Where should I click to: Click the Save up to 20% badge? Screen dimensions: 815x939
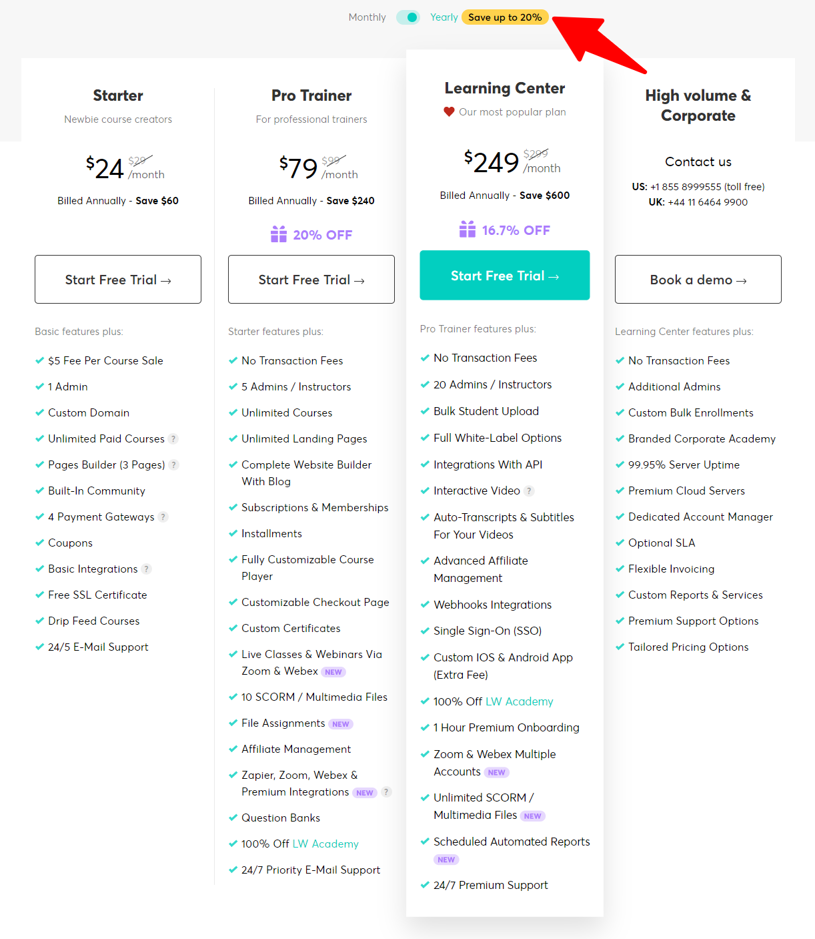click(505, 17)
